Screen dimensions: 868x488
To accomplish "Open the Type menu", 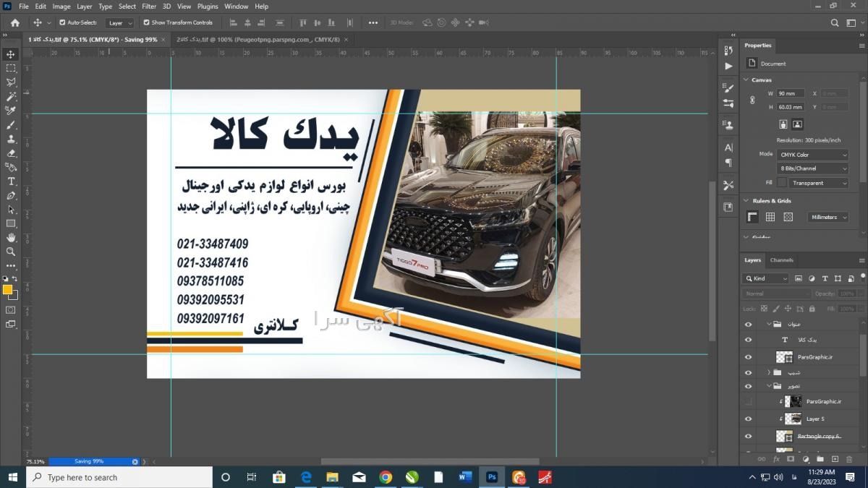I will click(106, 7).
